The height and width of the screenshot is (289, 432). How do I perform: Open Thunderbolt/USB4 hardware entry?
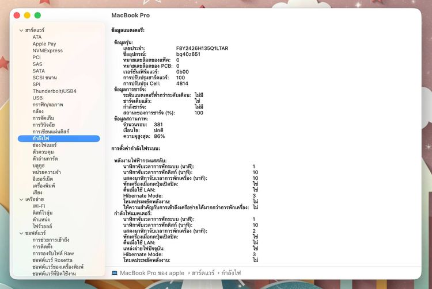click(x=54, y=91)
